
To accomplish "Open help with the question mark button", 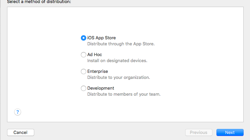I will click(17, 112).
